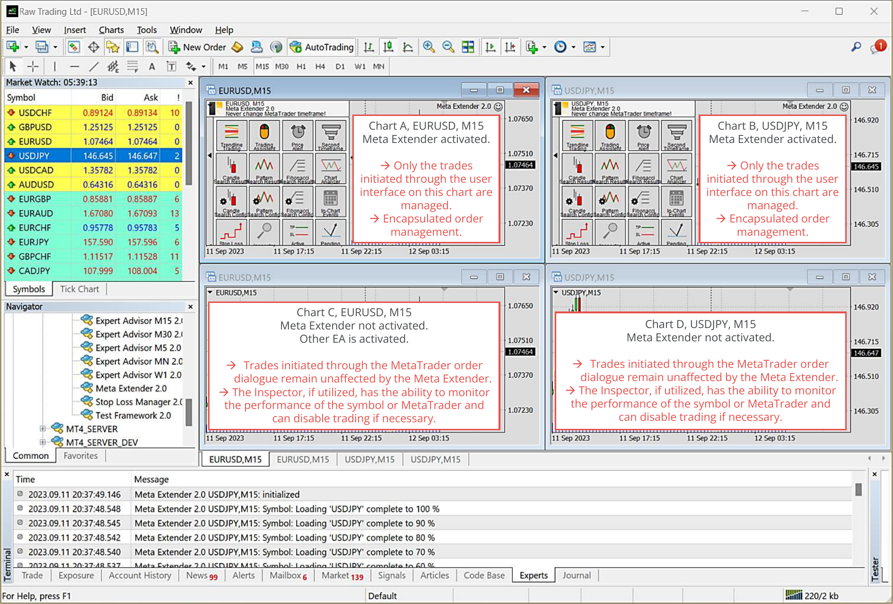Toggle the Terminal panel icon
The image size is (893, 604).
click(x=132, y=47)
